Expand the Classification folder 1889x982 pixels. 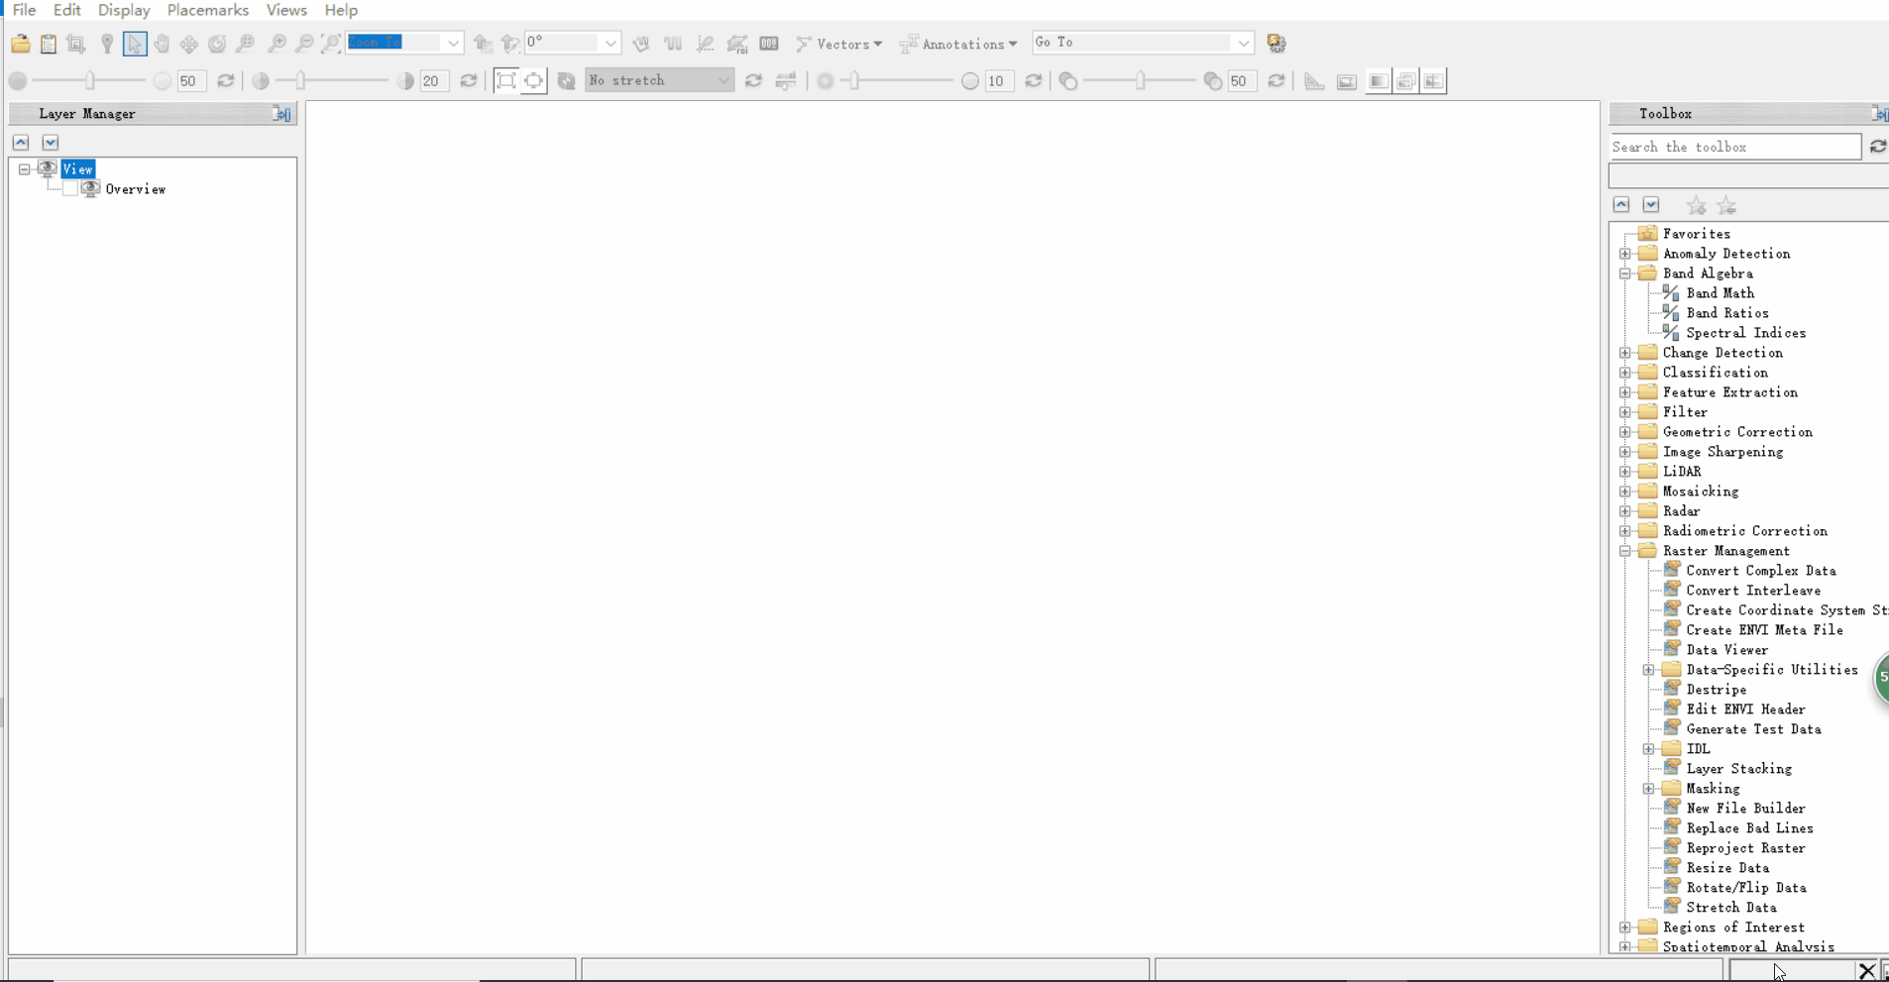pos(1625,373)
